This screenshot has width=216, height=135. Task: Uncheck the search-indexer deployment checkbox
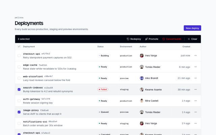click(19, 89)
